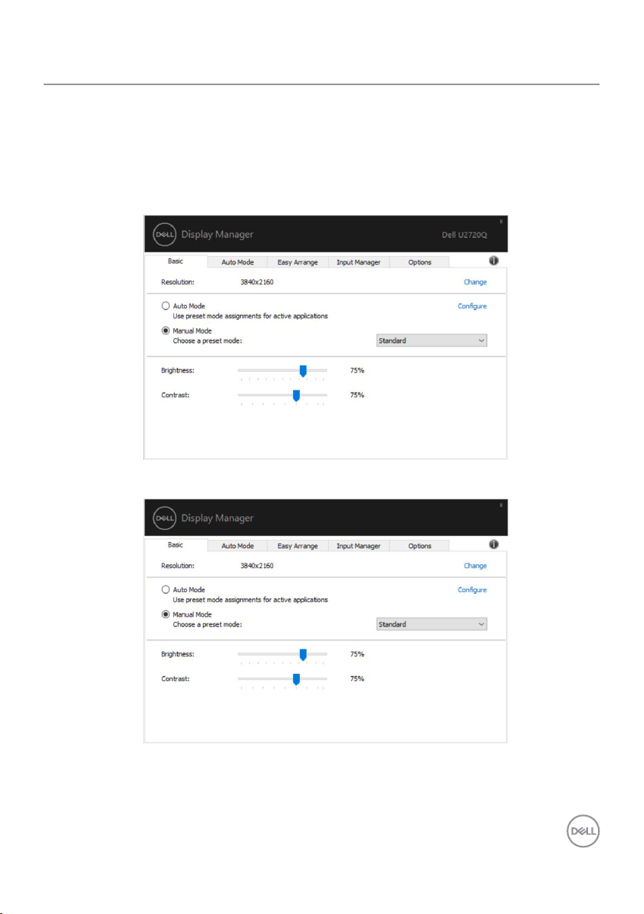This screenshot has width=644, height=914.
Task: Choose Manual Mode radio button in the lower window
Action: pyautogui.click(x=166, y=615)
